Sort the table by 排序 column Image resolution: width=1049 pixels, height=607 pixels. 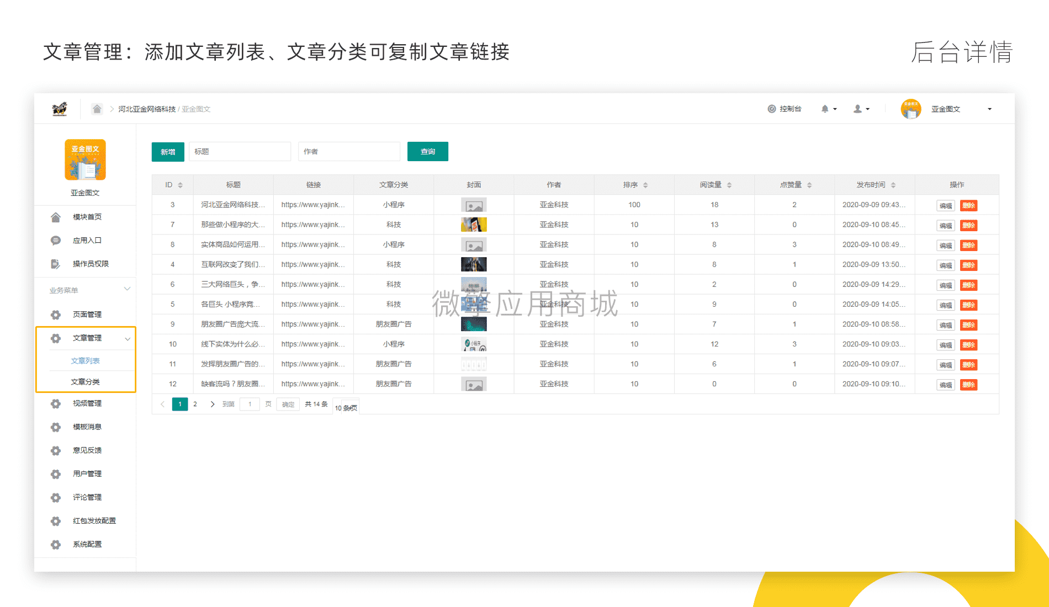coord(645,185)
